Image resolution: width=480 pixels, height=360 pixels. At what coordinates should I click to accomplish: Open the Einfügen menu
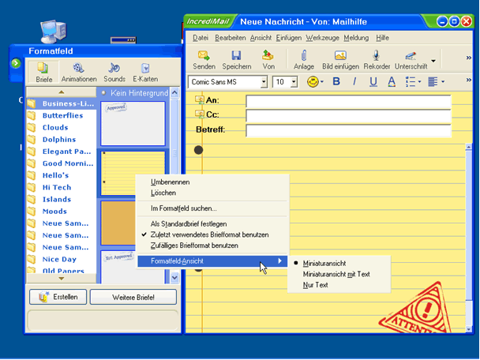[x=289, y=38]
